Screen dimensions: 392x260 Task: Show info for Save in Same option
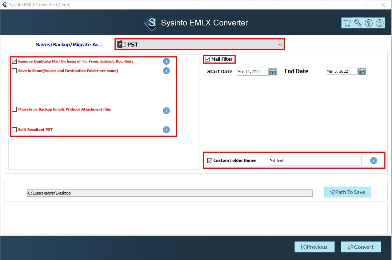[166, 71]
